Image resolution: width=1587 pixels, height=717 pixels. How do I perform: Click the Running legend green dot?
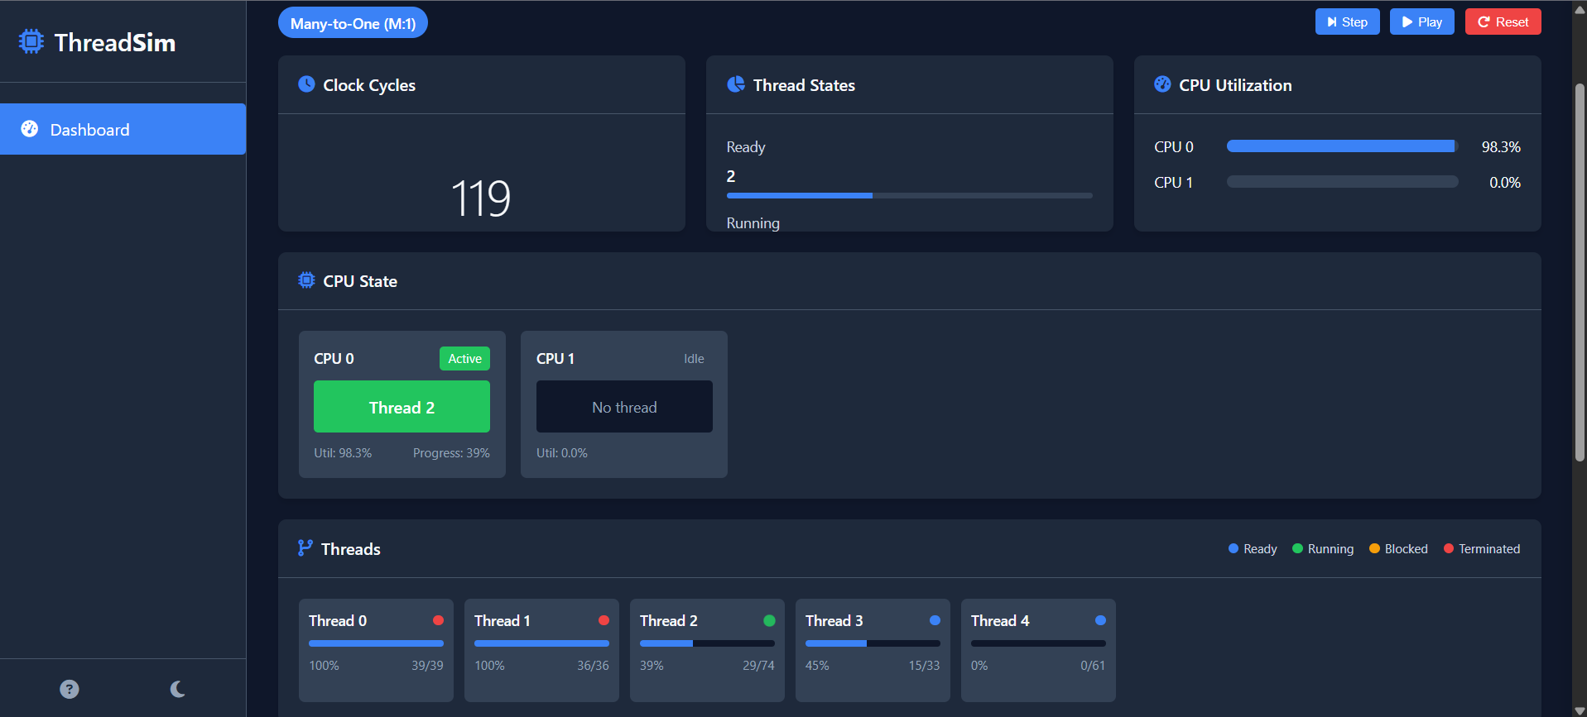click(x=1297, y=548)
